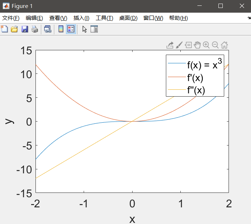This screenshot has height=224, width=251.
Task: Select the zoom out magnifier icon
Action: coord(215,45)
